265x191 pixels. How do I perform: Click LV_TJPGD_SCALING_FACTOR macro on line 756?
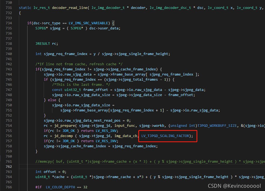point(165,136)
